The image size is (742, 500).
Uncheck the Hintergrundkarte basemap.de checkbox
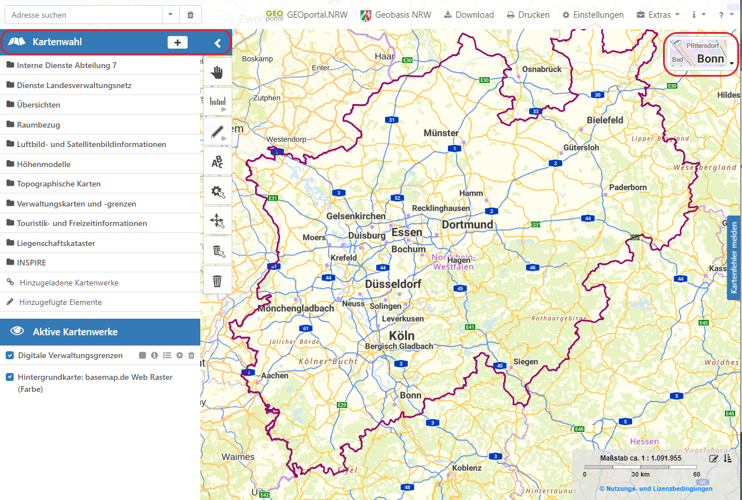coord(10,377)
